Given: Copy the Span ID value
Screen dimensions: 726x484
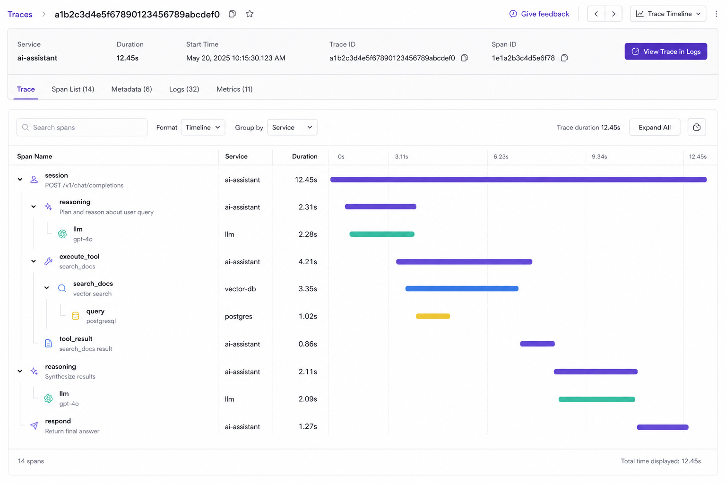Looking at the screenshot, I should (564, 58).
